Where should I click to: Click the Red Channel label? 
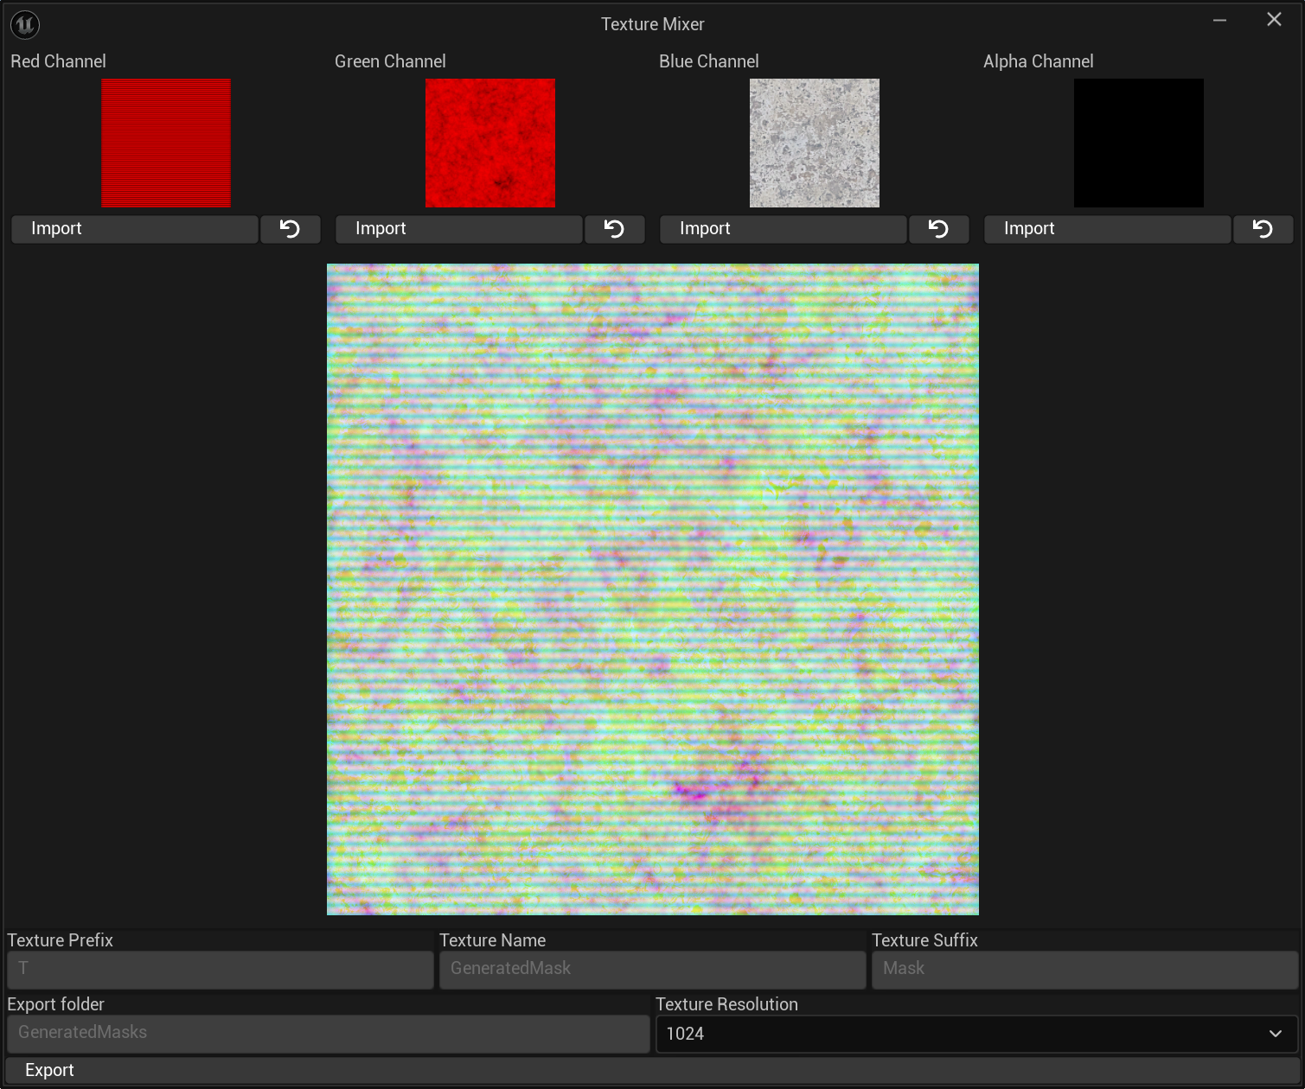point(58,61)
